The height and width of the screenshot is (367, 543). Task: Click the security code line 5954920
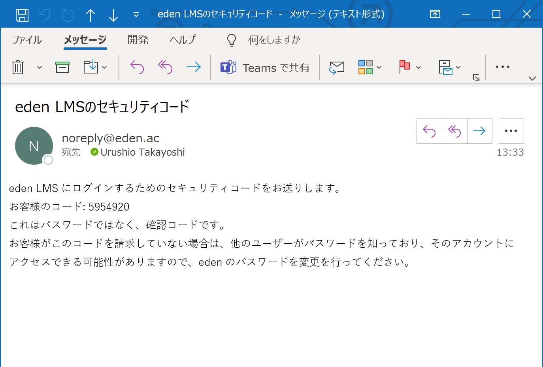(x=69, y=207)
